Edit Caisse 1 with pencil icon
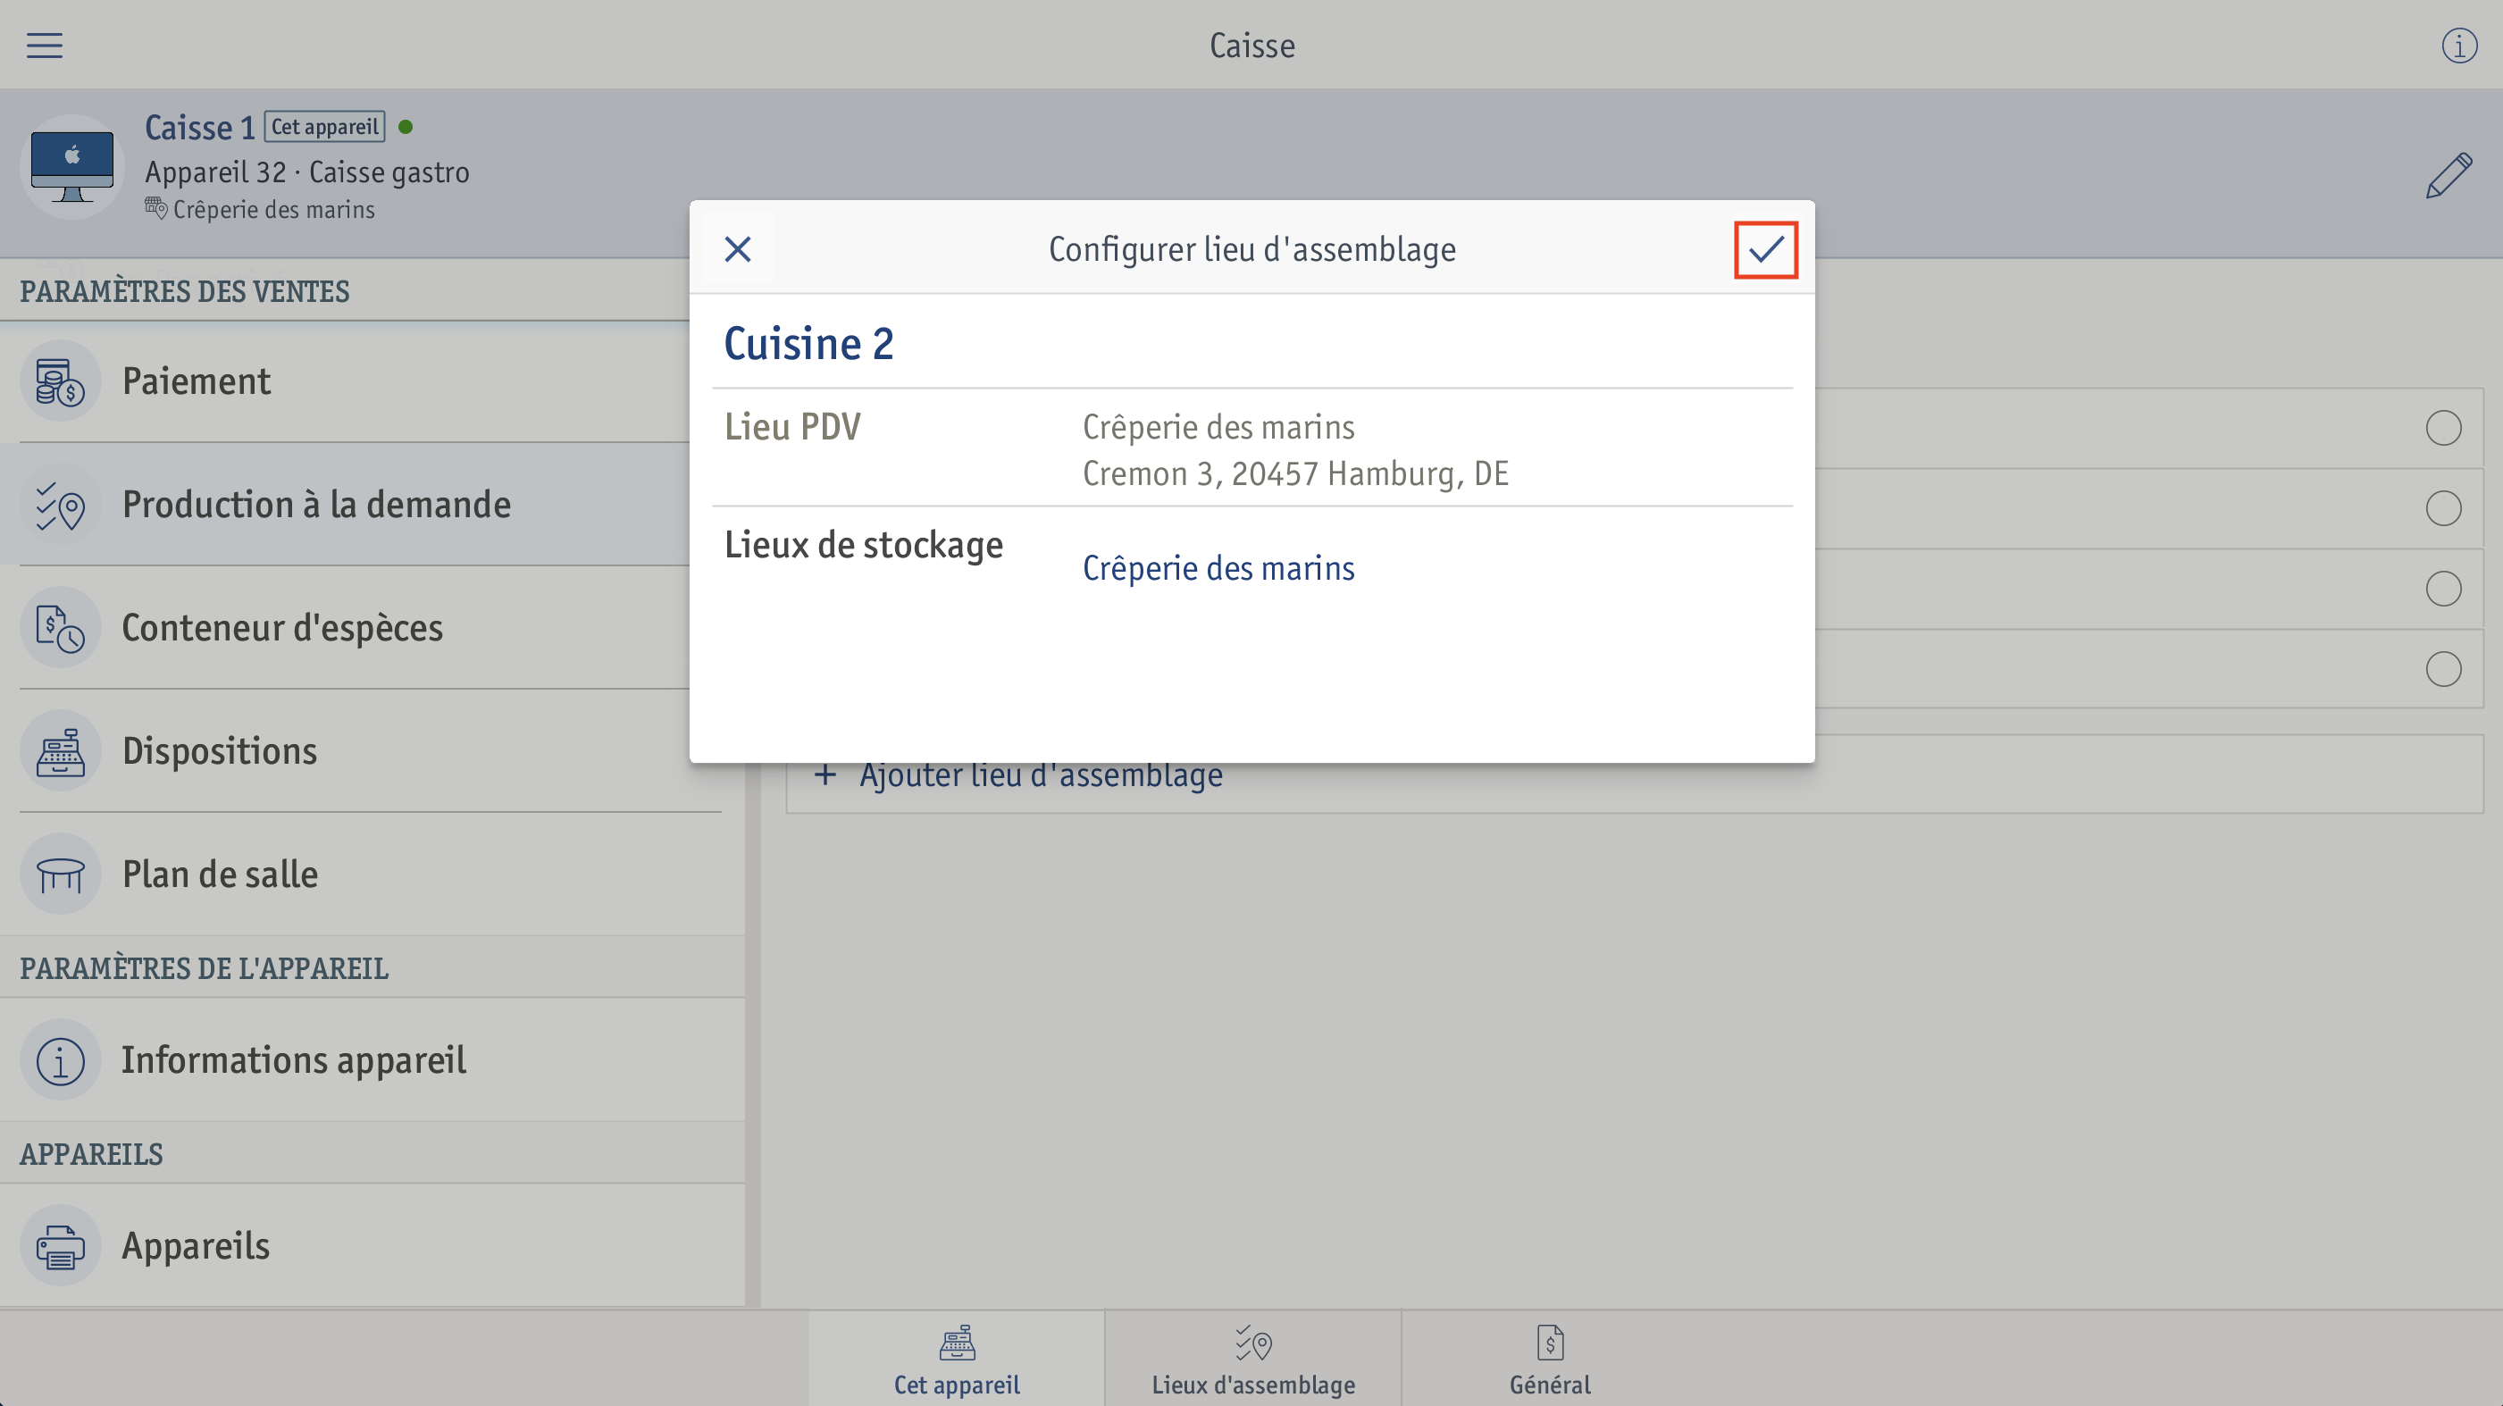The height and width of the screenshot is (1406, 2503). point(2448,176)
